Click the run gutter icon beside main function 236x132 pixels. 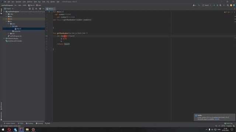click(x=49, y=12)
